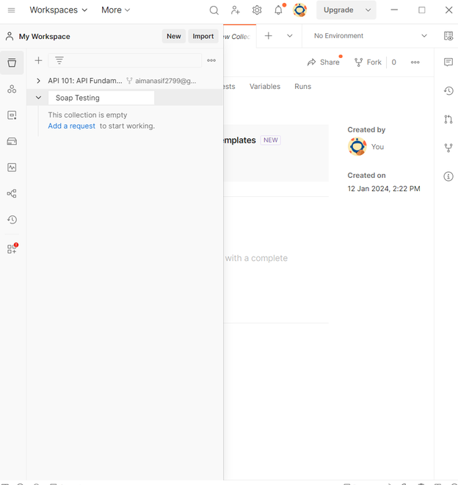The width and height of the screenshot is (458, 485).
Task: Open the settings gear icon
Action: tap(257, 10)
